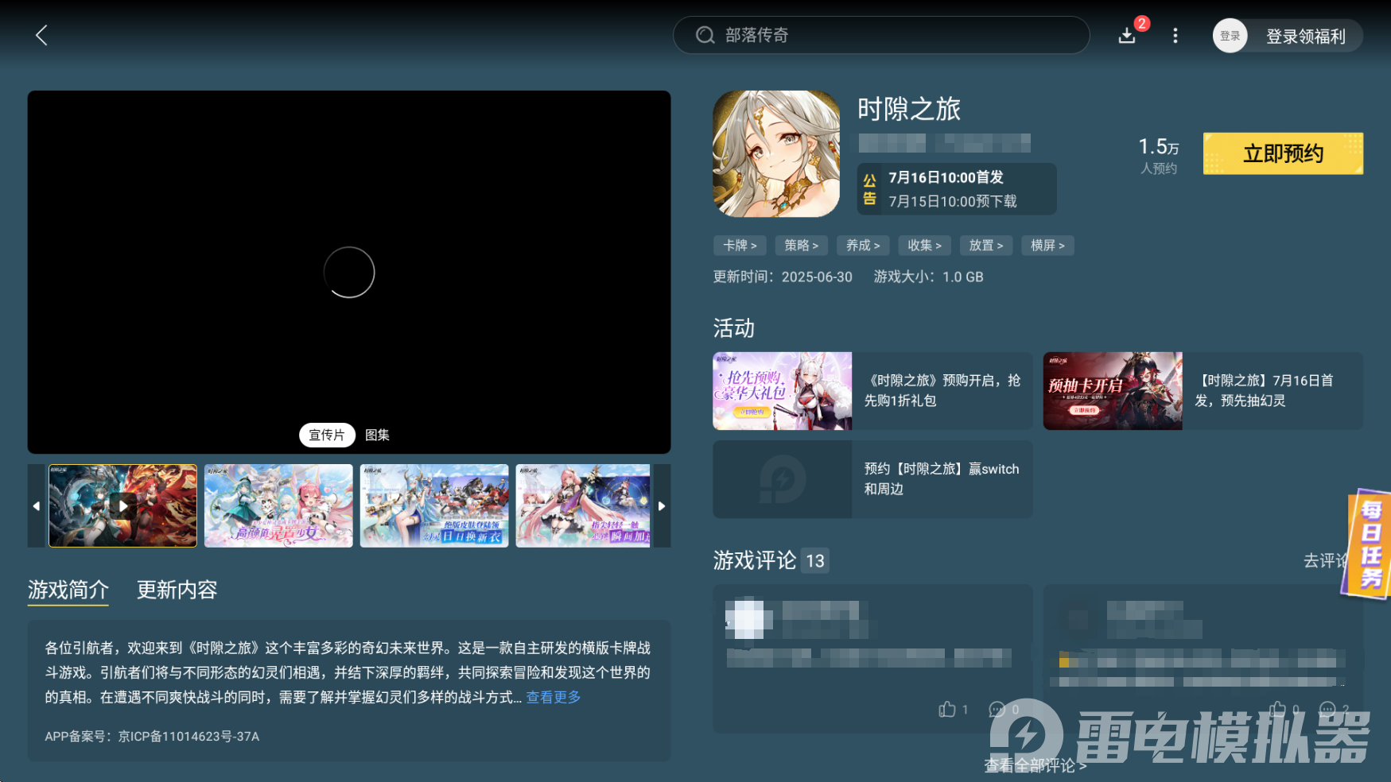Screen dimensions: 1391x782
Task: Go back using the top-left arrow
Action: pyautogui.click(x=42, y=35)
